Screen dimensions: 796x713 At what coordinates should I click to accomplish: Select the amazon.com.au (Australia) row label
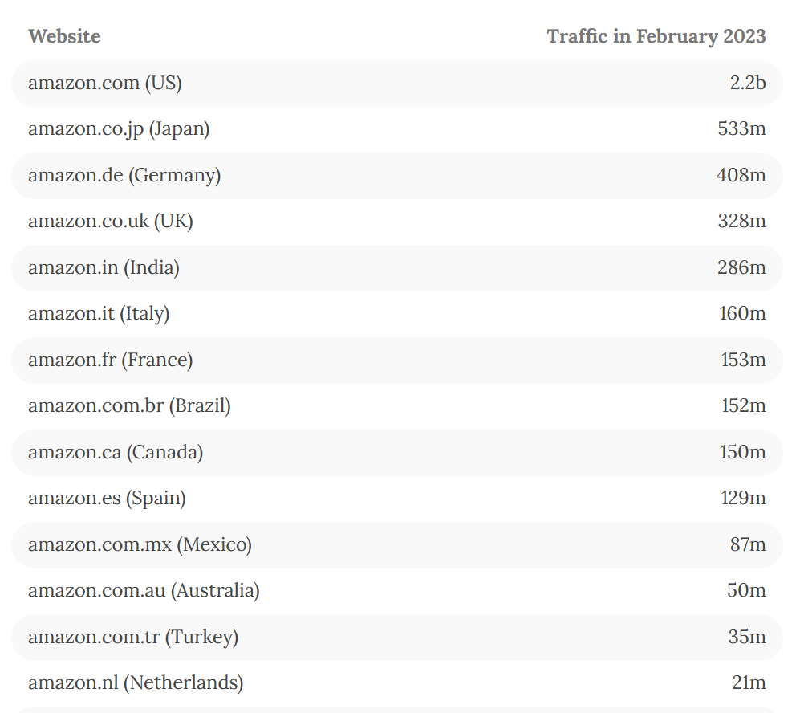[x=144, y=590]
